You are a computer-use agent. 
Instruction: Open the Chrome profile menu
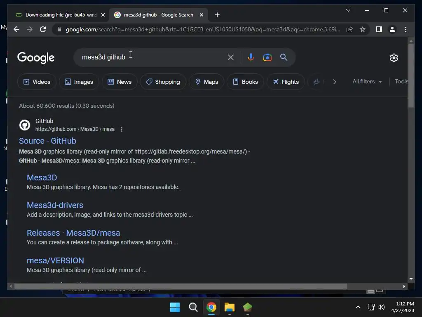[x=392, y=29]
